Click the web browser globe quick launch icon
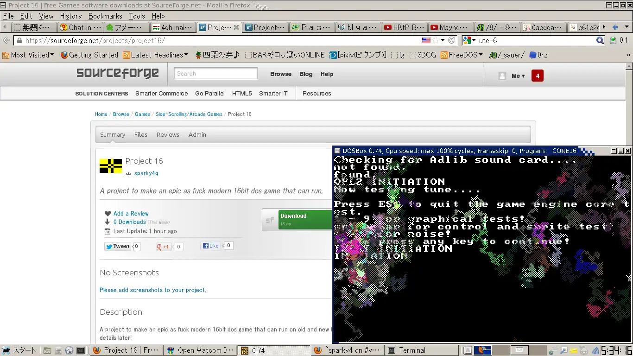 (x=69, y=350)
